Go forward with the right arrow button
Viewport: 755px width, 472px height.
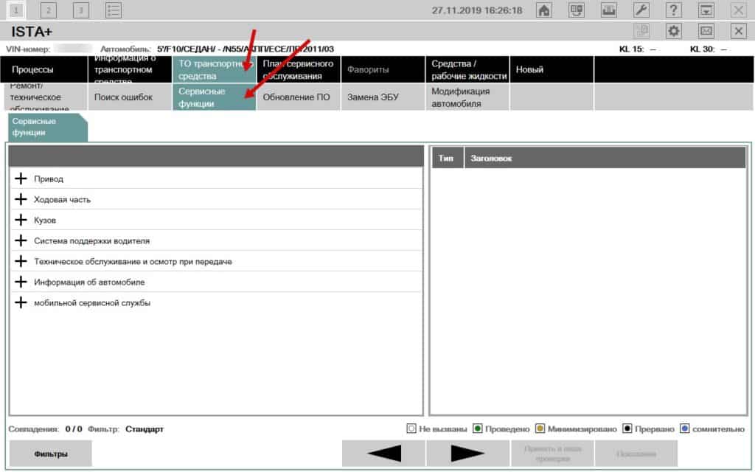[467, 454]
